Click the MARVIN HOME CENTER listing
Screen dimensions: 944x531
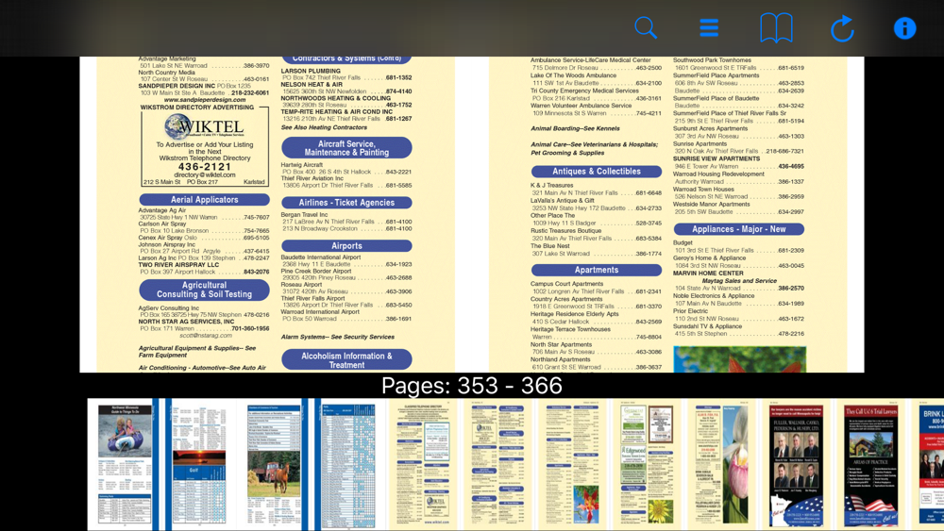click(x=738, y=280)
